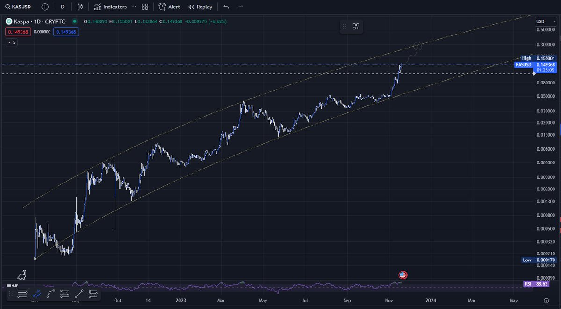Click the Low 0.000170 price label
Viewport: 561px width, 309px height.
(539, 260)
